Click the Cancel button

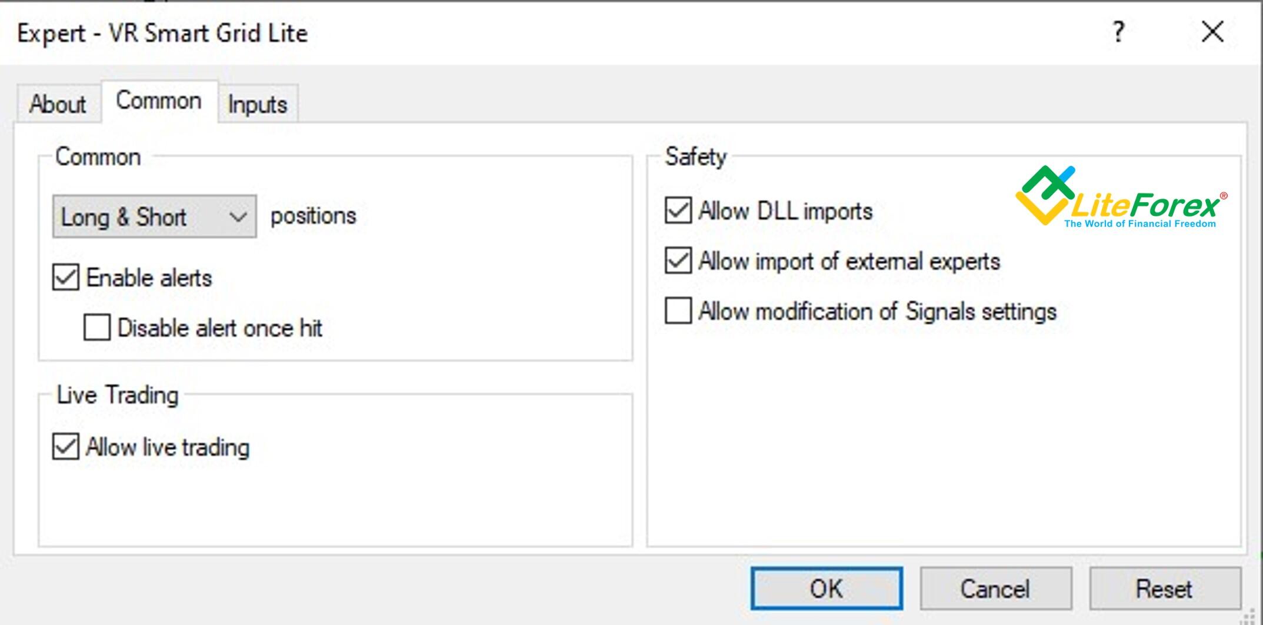pos(995,589)
